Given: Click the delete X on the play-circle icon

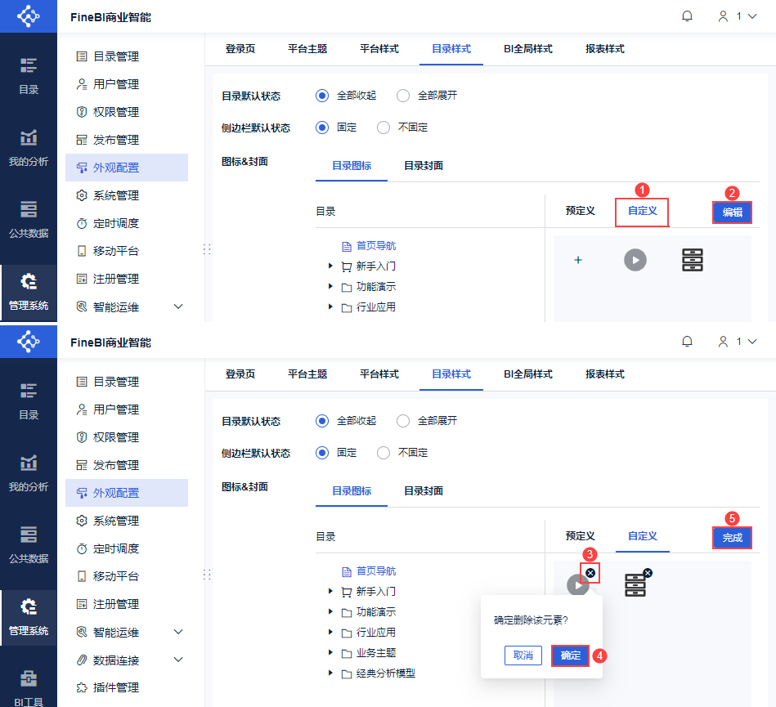Looking at the screenshot, I should [590, 572].
